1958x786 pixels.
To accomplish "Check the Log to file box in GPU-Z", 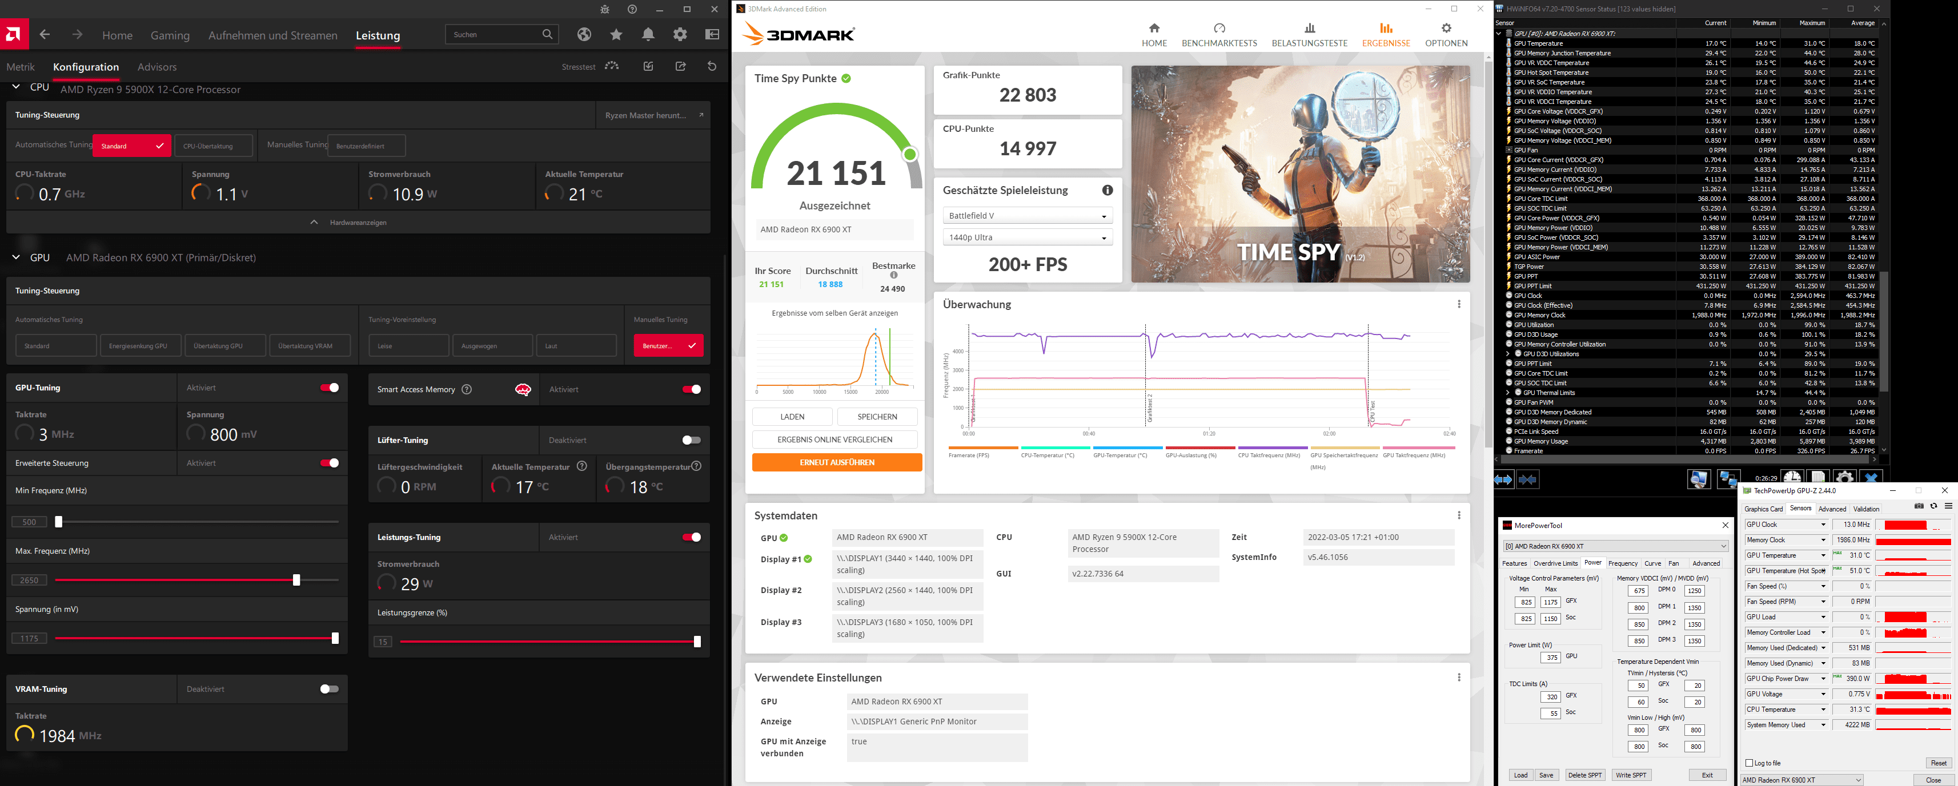I will 1749,763.
